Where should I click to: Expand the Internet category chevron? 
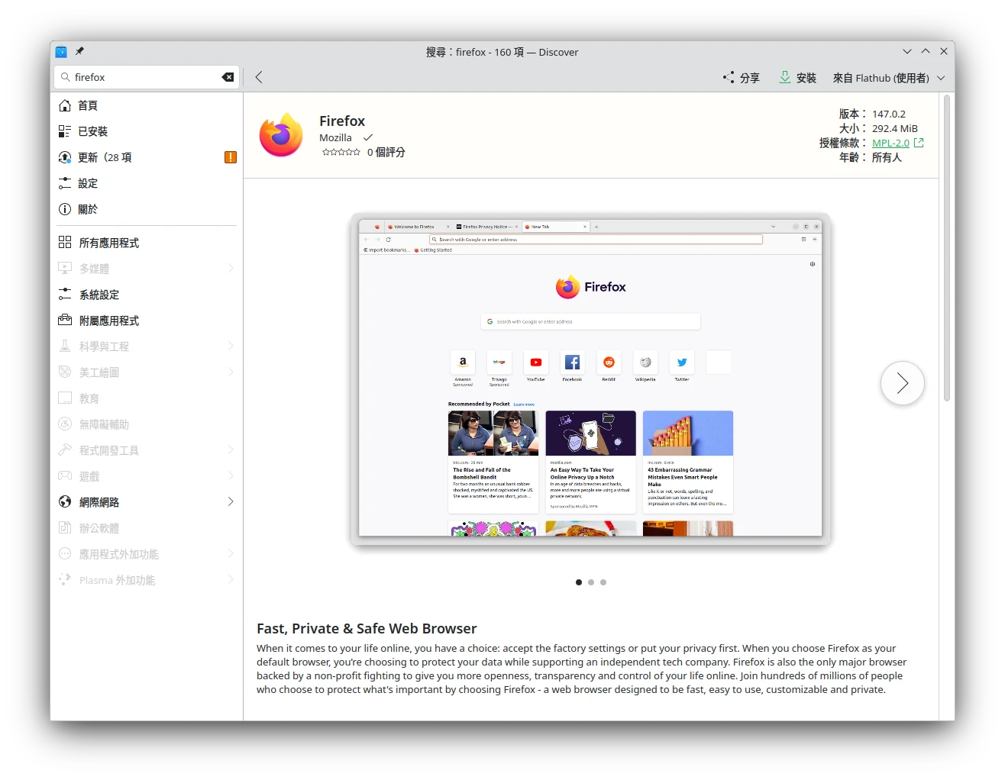pos(231,501)
